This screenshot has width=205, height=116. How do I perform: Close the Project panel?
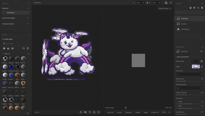(29, 4)
